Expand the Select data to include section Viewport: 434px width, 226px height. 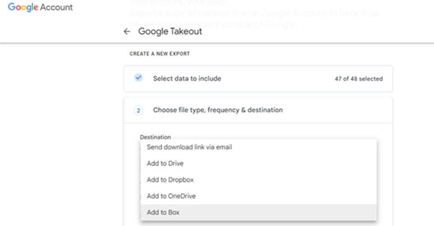258,79
